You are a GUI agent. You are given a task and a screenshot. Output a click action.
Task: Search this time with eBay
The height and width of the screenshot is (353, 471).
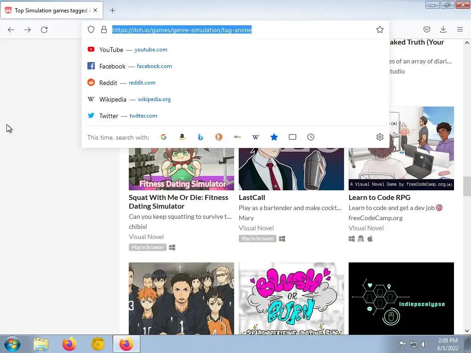237,137
